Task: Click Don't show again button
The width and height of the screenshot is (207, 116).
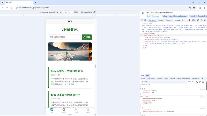Action: click(153, 16)
